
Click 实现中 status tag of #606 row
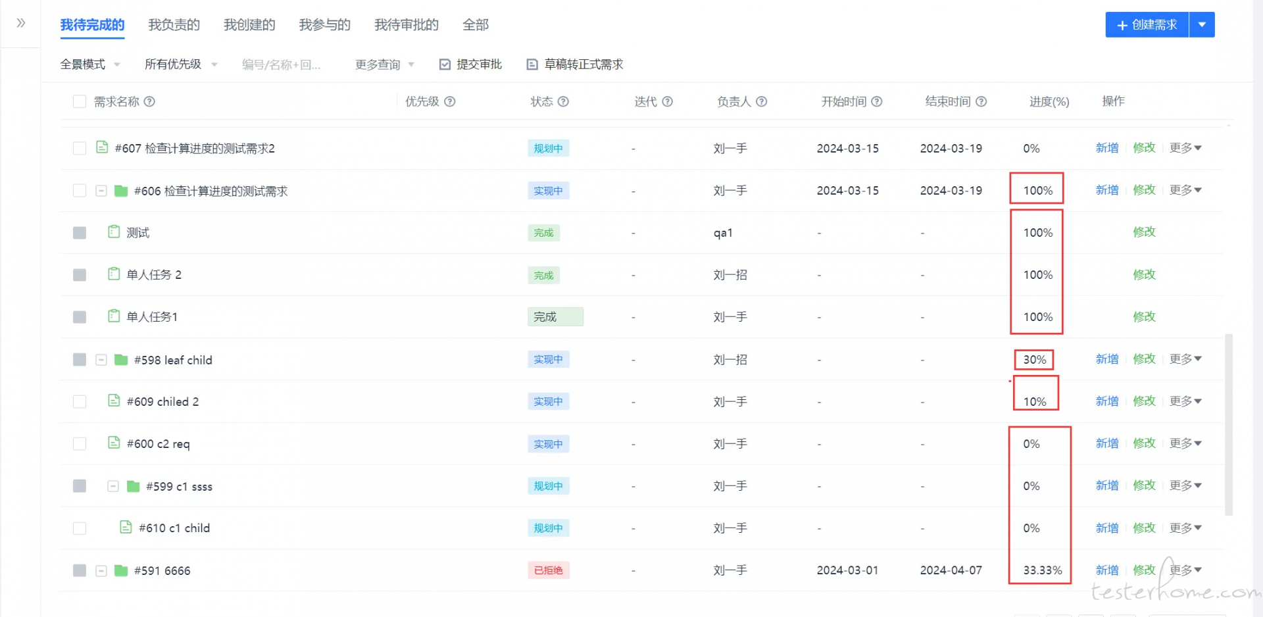(548, 191)
